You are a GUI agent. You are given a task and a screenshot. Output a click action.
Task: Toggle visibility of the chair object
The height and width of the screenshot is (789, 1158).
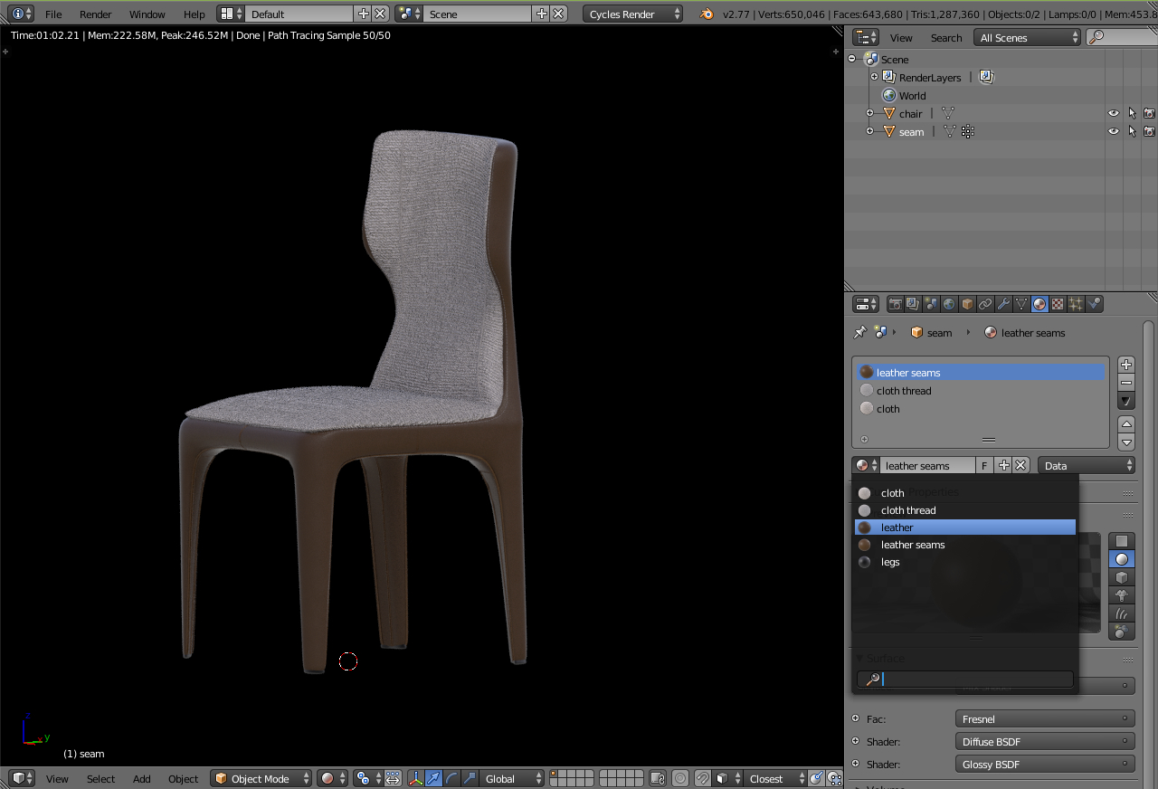1113,112
